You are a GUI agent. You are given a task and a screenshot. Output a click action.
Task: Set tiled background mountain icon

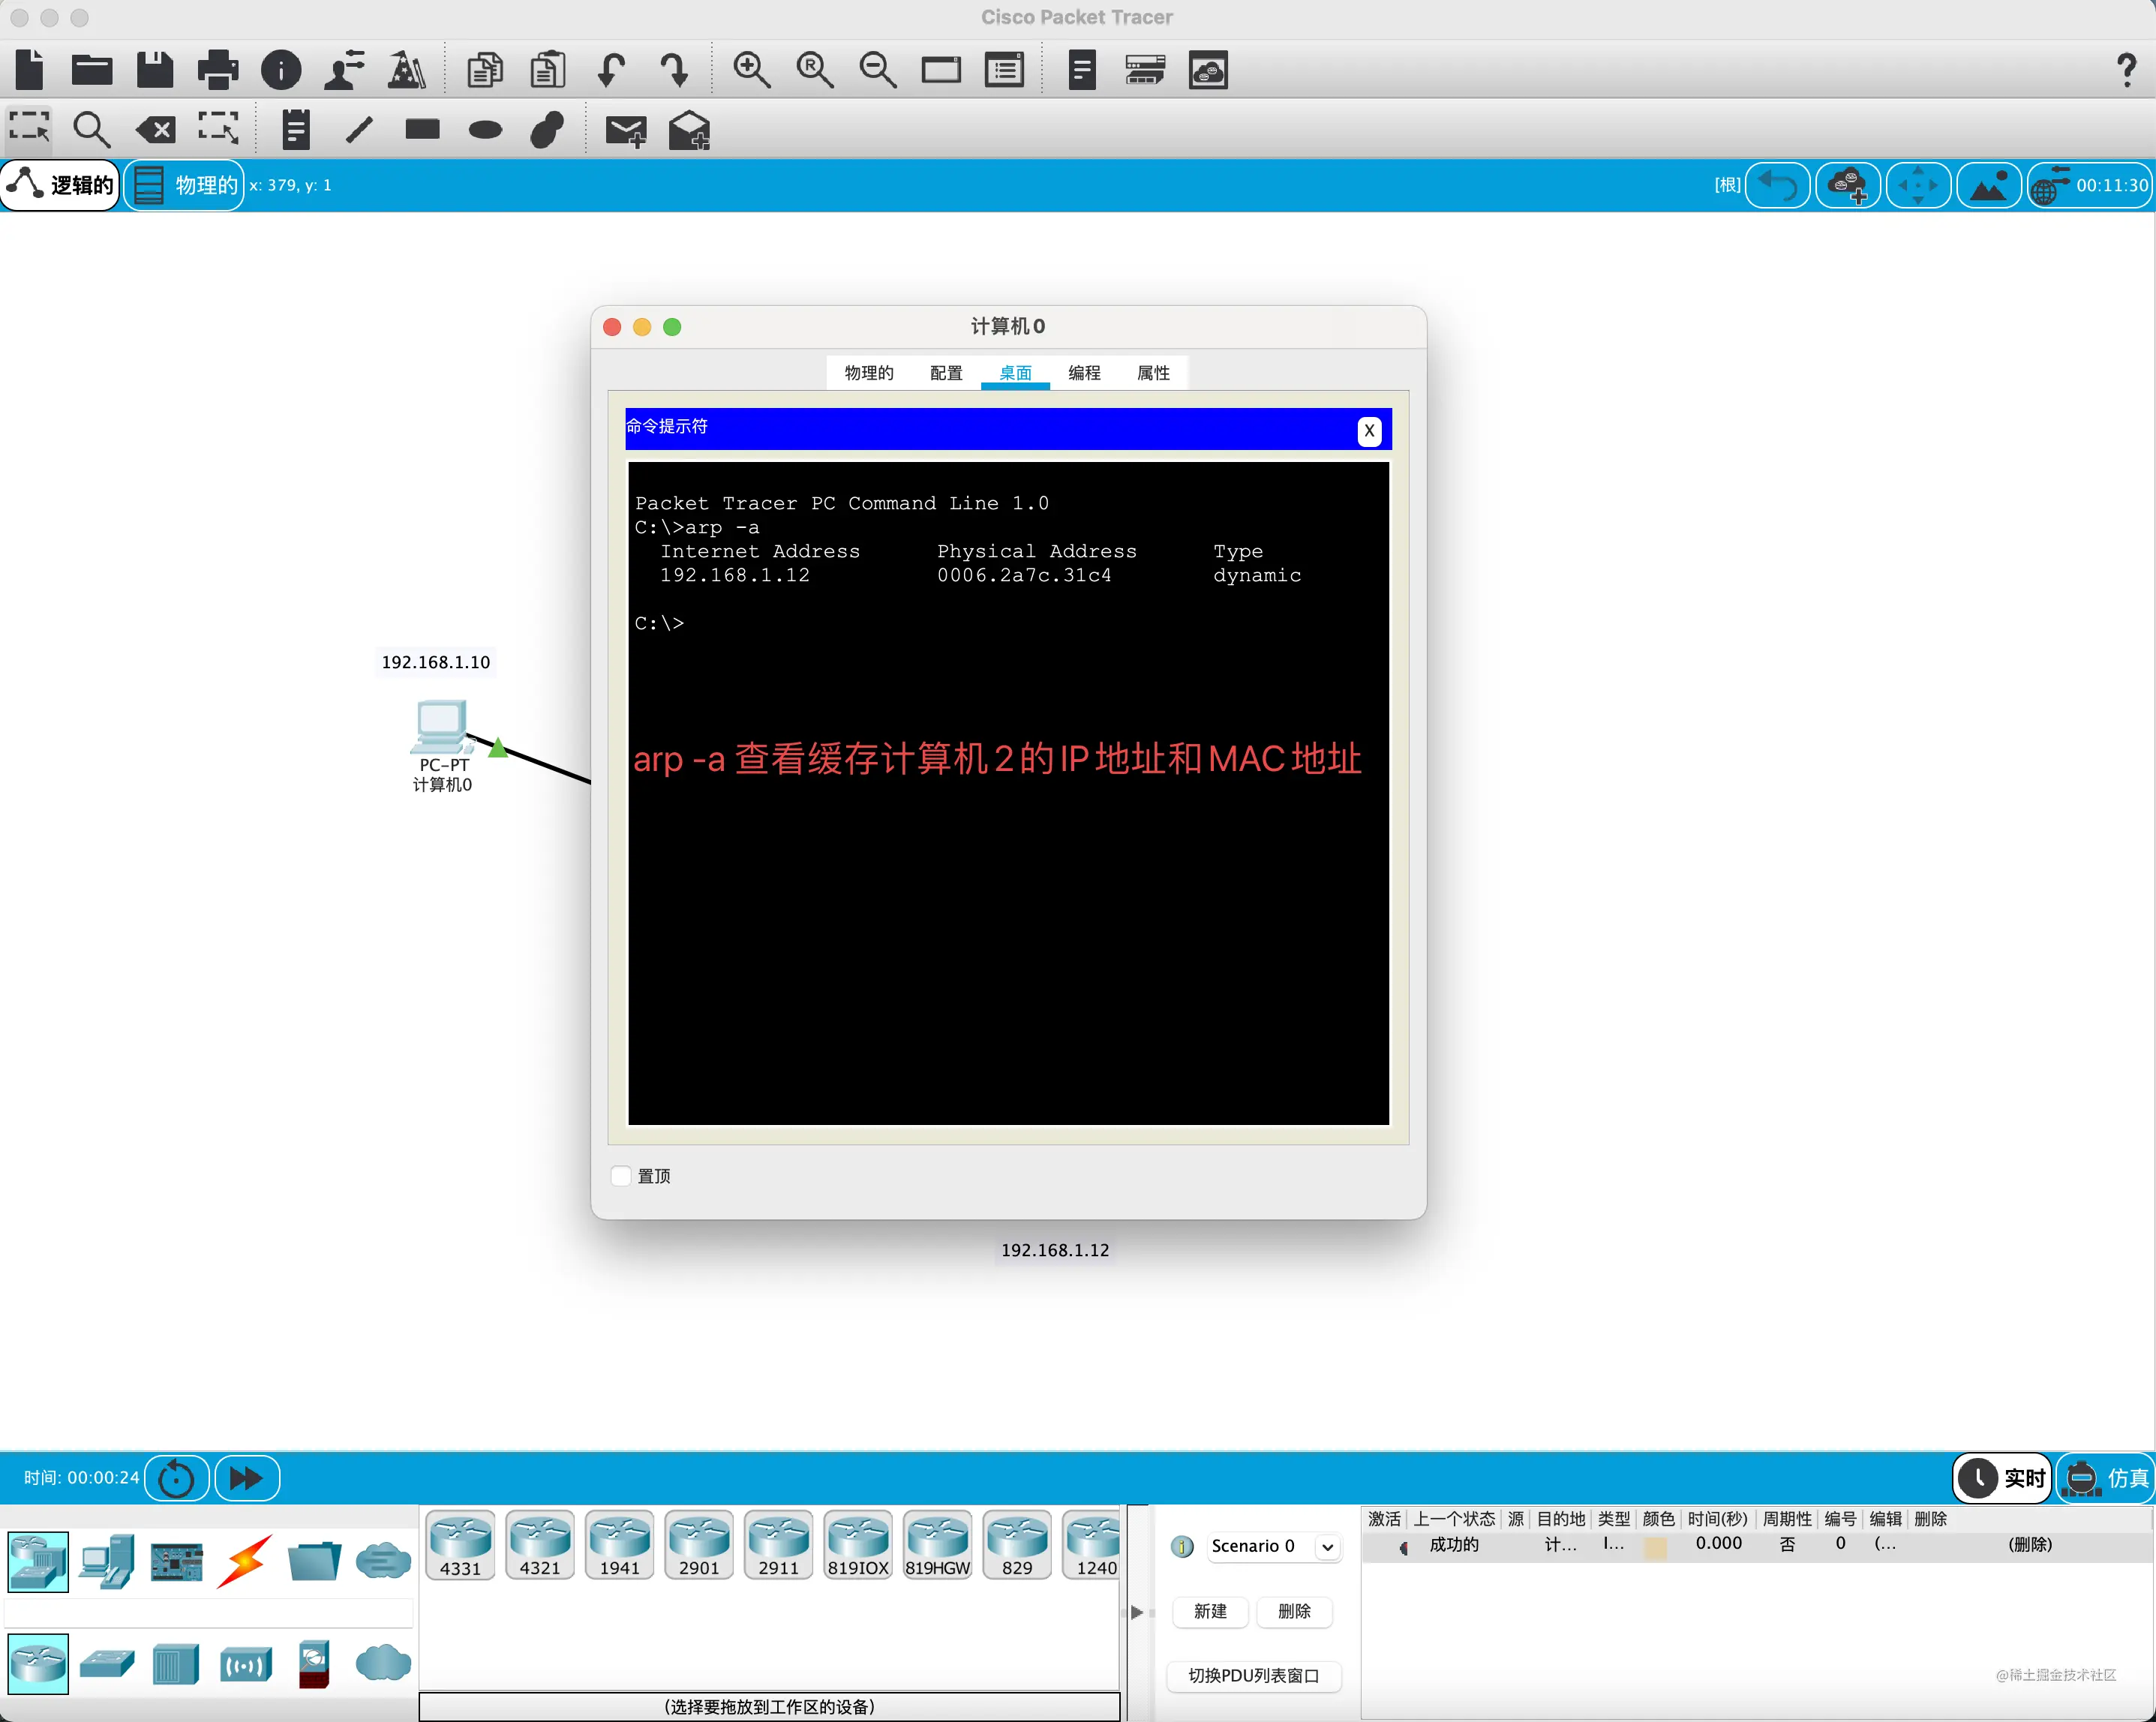(x=1988, y=185)
